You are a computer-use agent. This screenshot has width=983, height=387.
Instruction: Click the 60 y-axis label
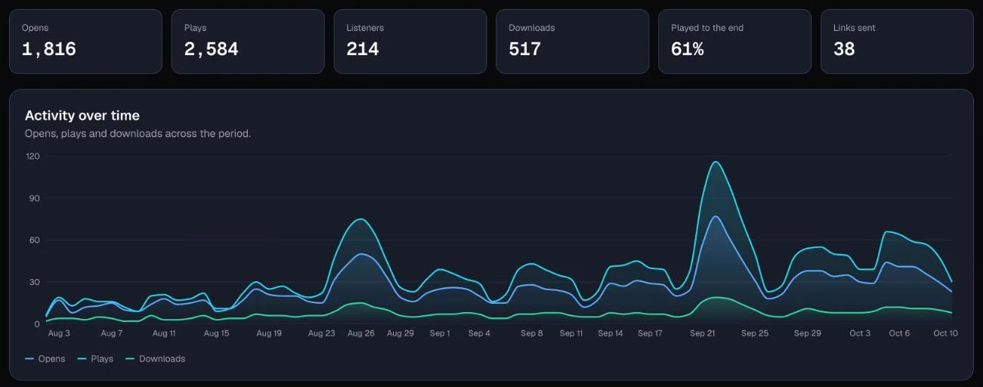[35, 240]
